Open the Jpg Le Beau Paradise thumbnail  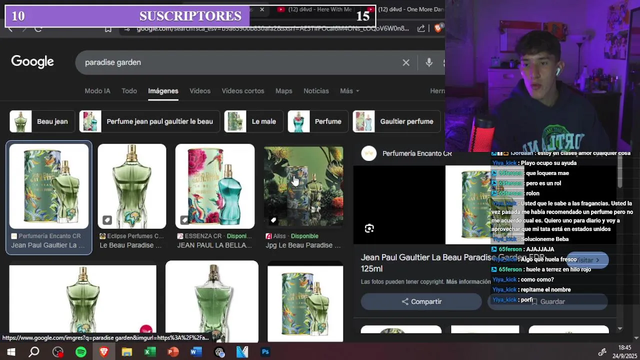click(303, 186)
